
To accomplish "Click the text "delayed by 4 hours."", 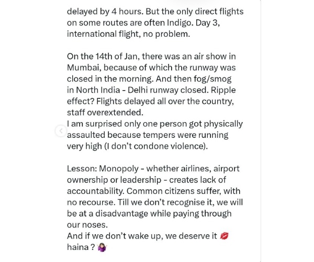I will [x=105, y=12].
